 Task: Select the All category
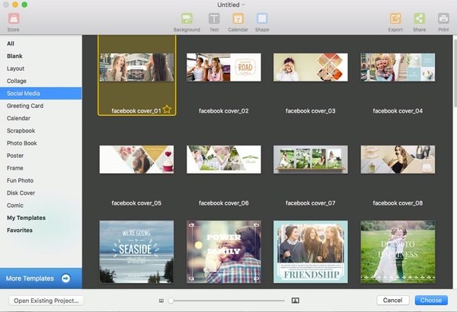(41, 43)
